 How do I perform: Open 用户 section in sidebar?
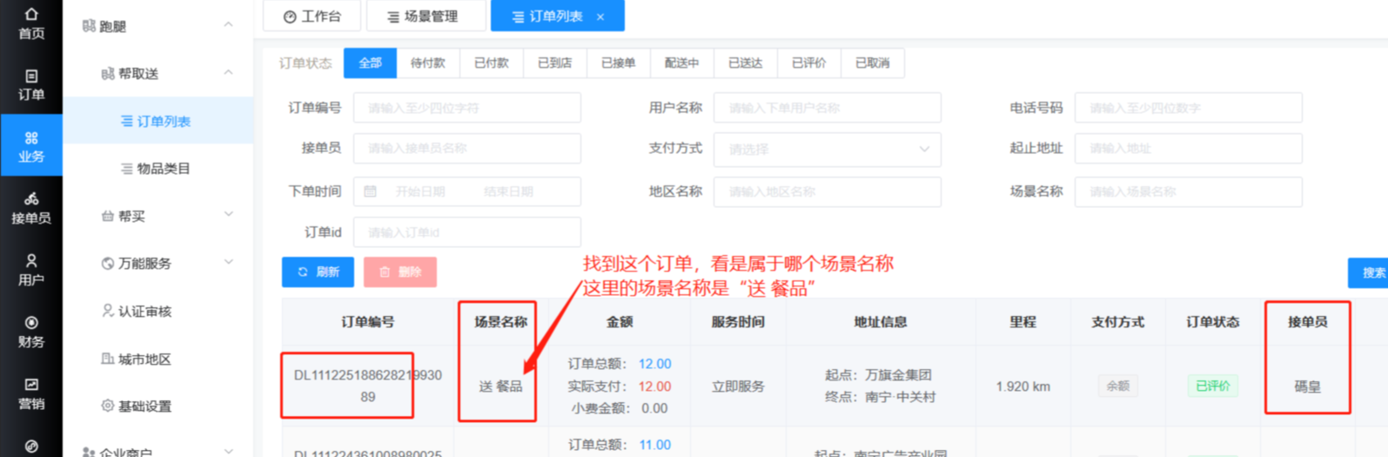click(x=31, y=270)
